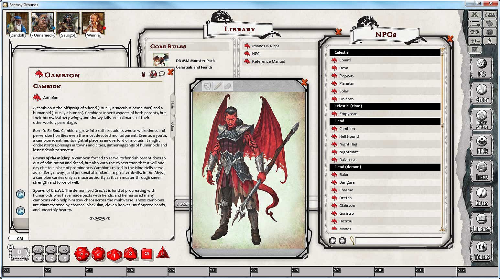Select the eraser tool in image window

click(228, 86)
